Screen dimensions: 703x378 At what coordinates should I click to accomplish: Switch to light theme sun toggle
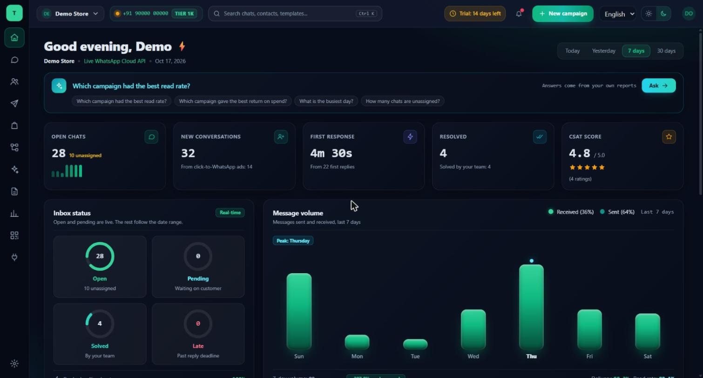pyautogui.click(x=649, y=13)
